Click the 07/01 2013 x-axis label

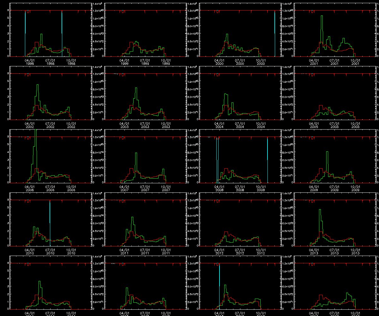pos(334,252)
